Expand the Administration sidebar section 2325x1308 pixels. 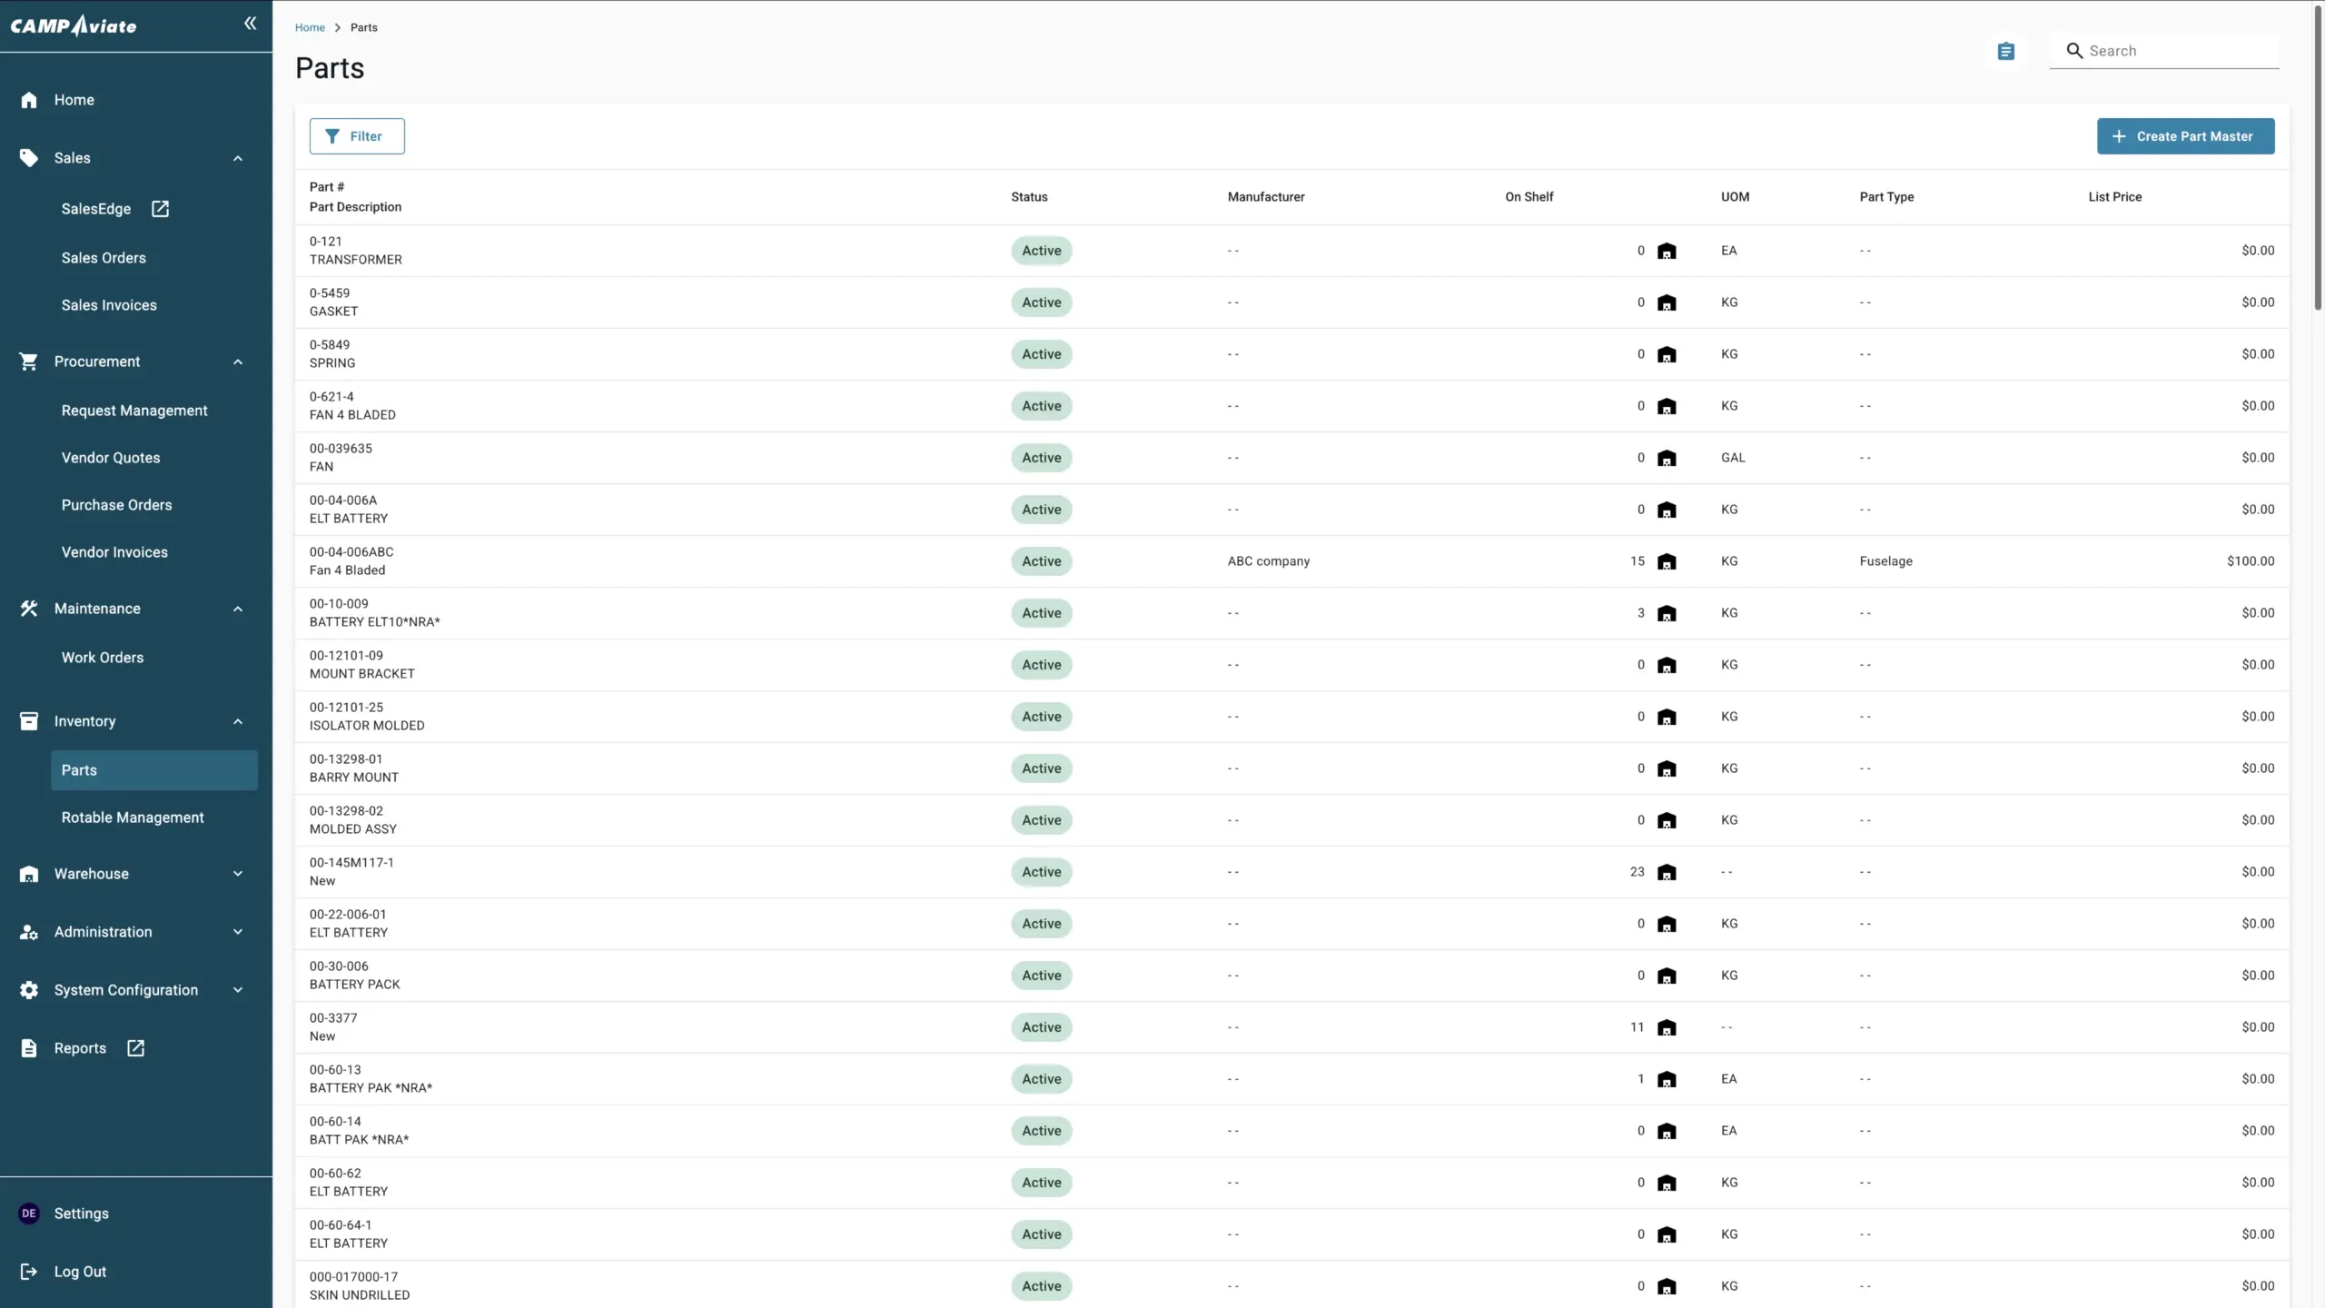click(x=238, y=932)
